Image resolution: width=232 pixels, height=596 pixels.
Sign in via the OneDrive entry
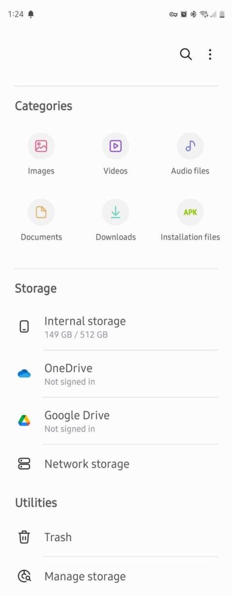(x=116, y=374)
